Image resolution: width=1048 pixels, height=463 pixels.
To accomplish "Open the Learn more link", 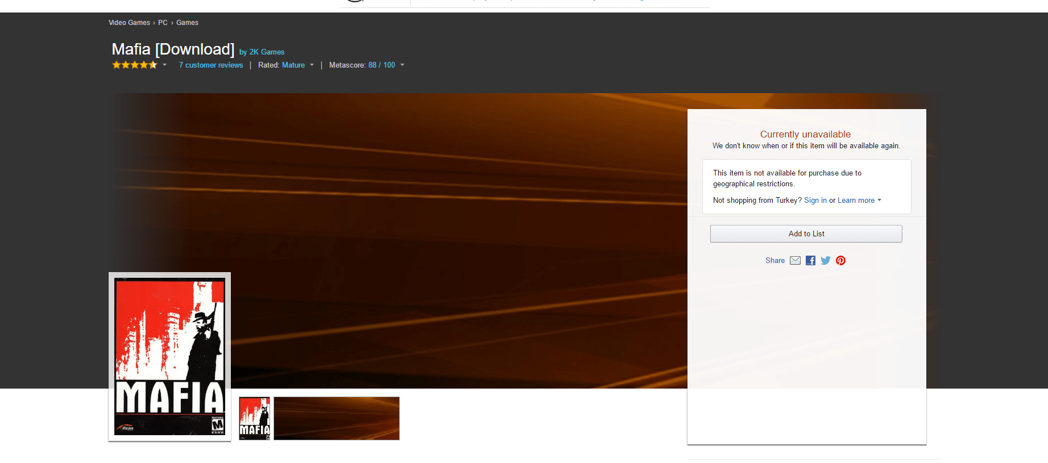I will coord(856,200).
